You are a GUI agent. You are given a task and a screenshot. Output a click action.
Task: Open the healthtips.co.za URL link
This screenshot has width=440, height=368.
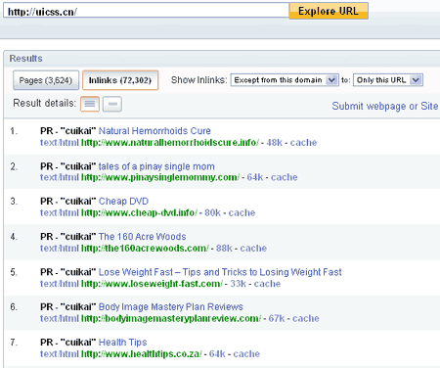coord(142,354)
